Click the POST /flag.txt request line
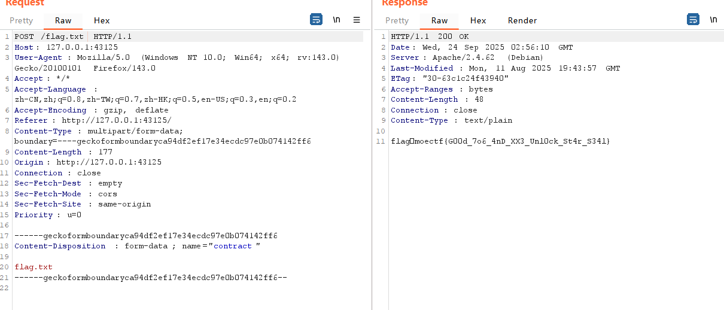This screenshot has height=310, width=724. tap(73, 37)
